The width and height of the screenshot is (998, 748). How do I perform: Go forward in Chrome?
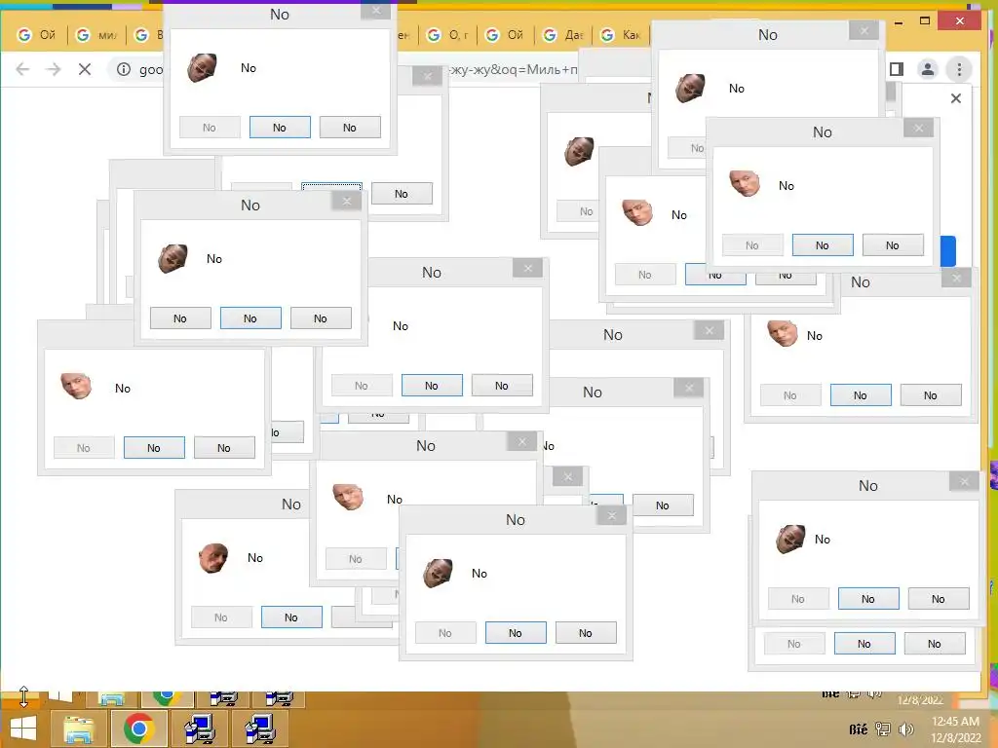coord(55,69)
